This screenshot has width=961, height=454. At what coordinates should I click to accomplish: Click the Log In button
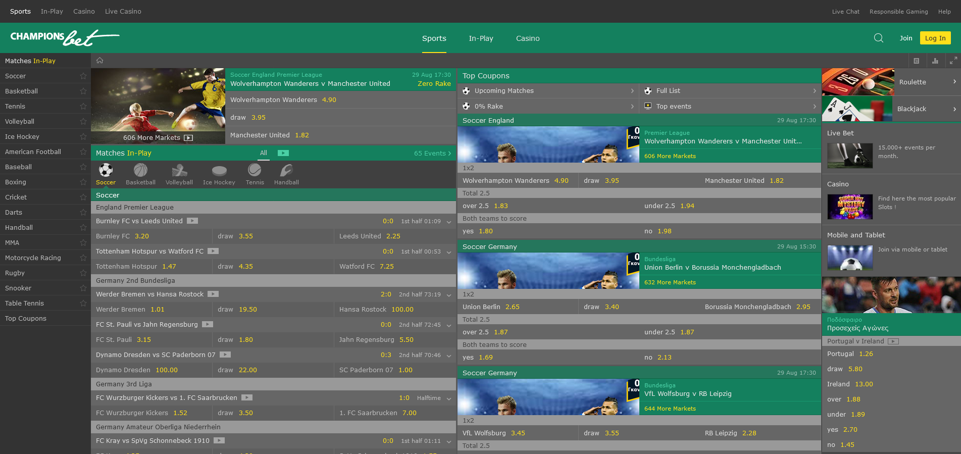935,38
